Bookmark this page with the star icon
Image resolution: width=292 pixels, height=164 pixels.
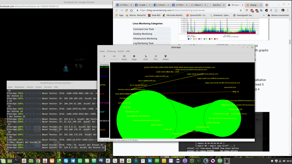click(241, 10)
